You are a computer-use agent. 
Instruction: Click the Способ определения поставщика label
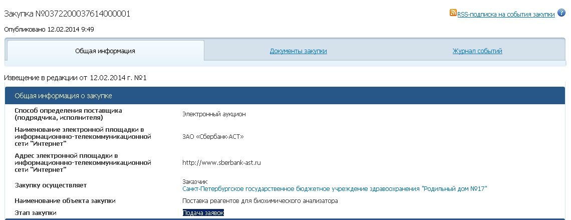[69, 114]
